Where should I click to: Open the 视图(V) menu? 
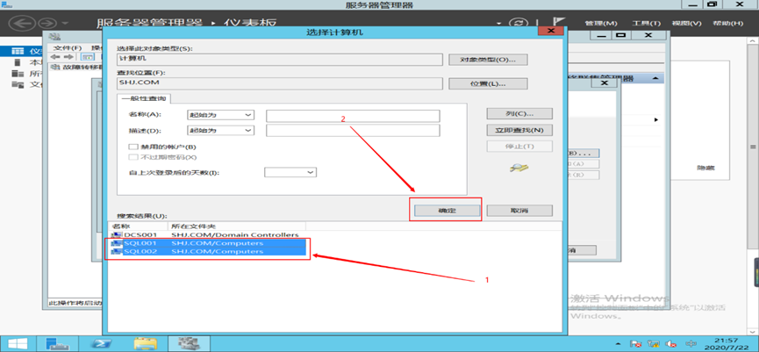coord(686,23)
